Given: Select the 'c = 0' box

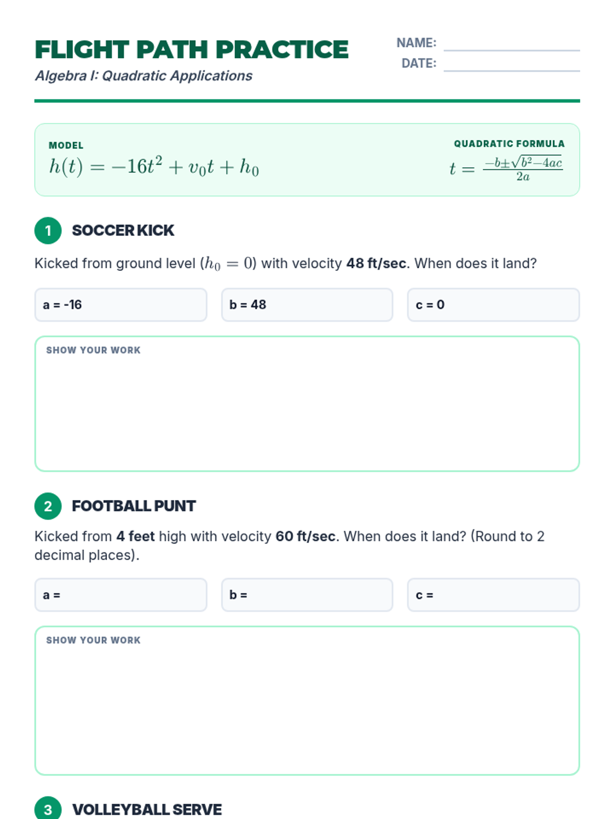Looking at the screenshot, I should [x=493, y=305].
